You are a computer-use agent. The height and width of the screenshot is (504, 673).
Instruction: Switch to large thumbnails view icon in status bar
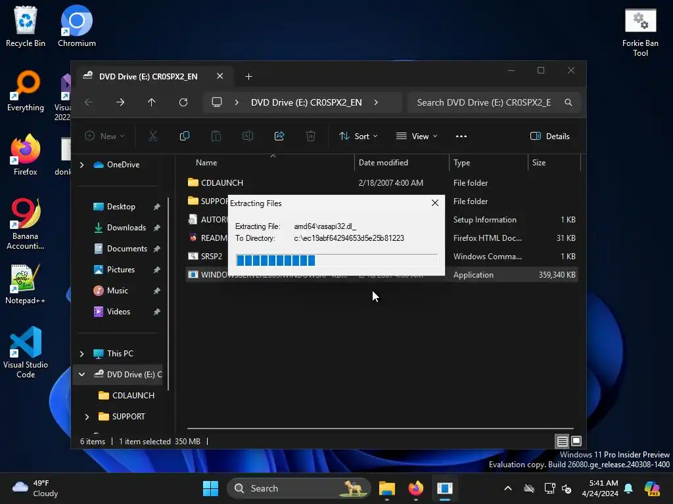(x=576, y=441)
